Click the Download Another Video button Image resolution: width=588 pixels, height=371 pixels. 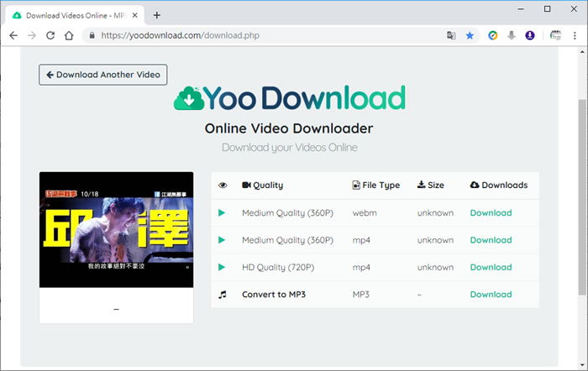102,75
